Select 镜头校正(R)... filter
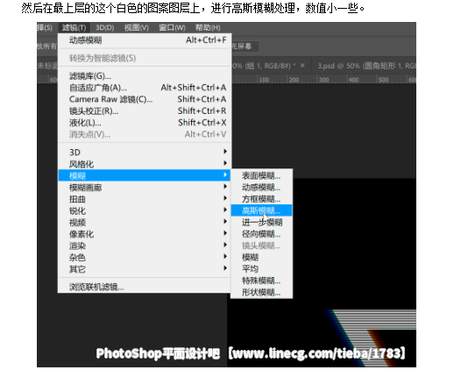The height and width of the screenshot is (370, 454). (x=145, y=111)
